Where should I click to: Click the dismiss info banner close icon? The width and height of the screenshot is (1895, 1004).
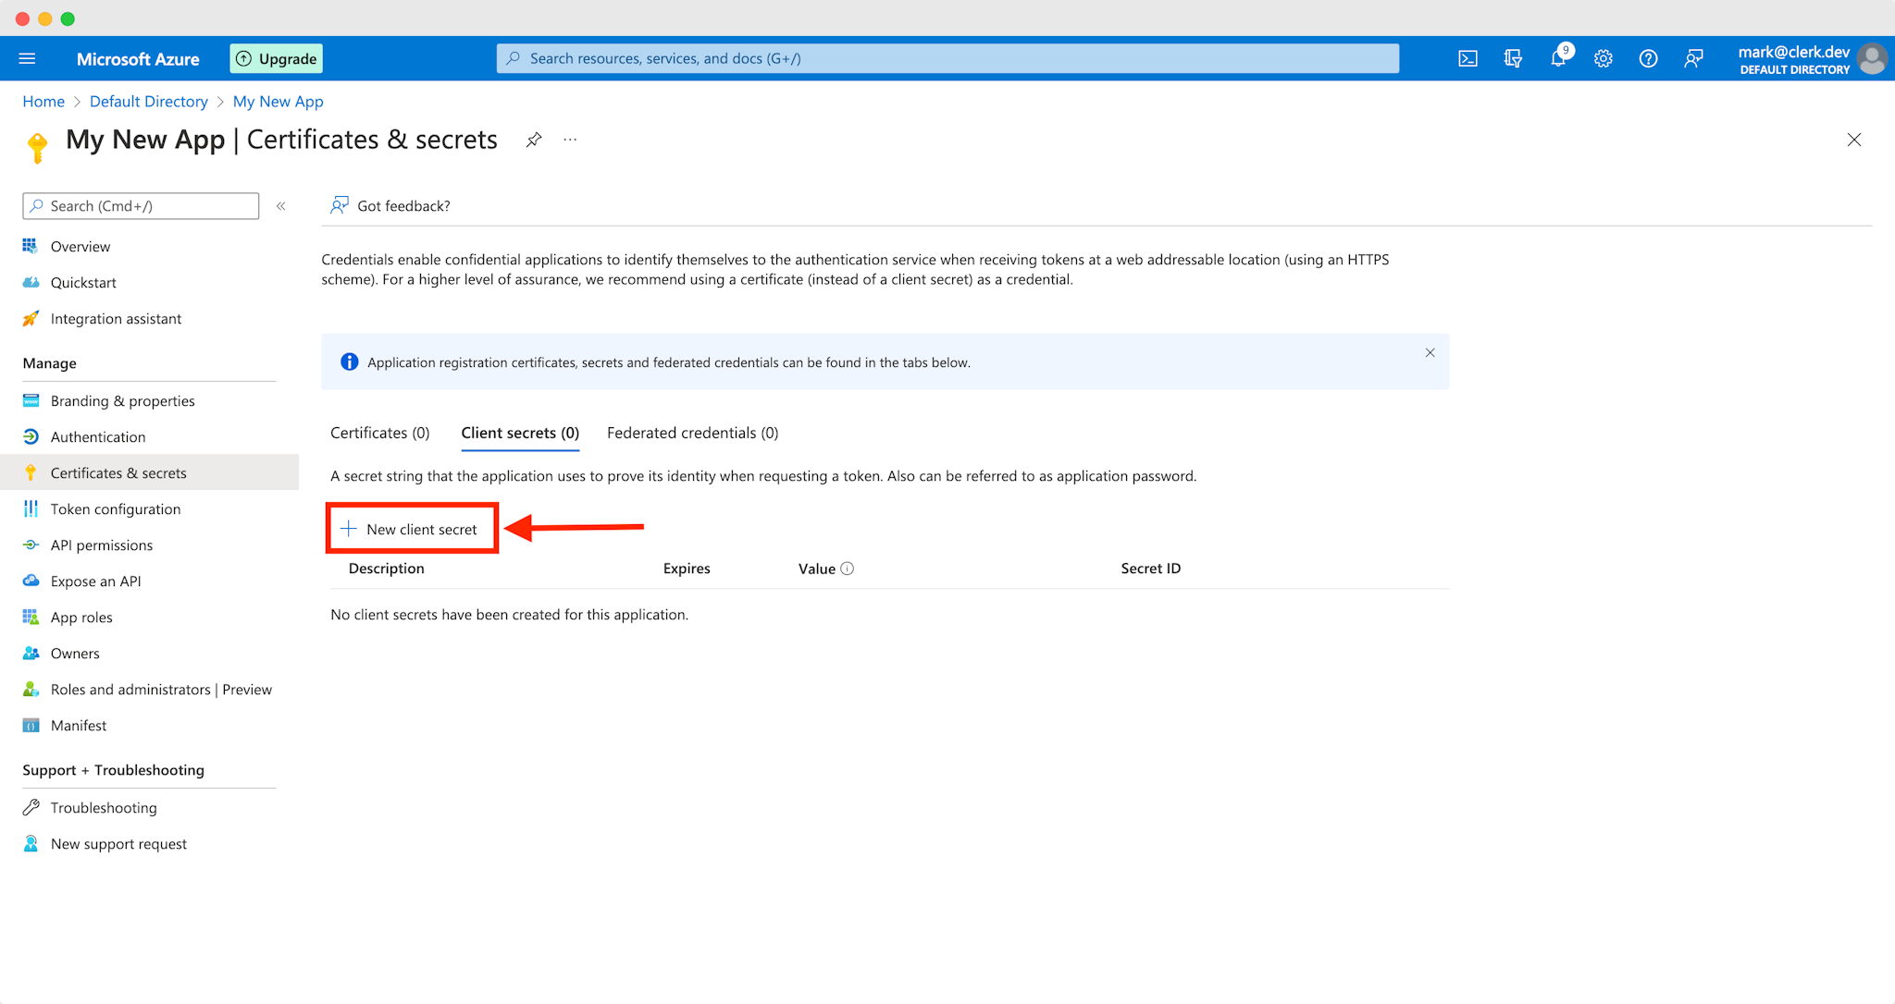pos(1430,352)
